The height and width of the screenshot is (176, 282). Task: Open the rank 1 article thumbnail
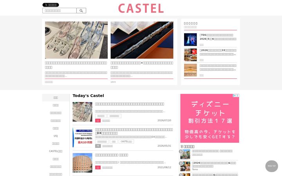pyautogui.click(x=185, y=154)
